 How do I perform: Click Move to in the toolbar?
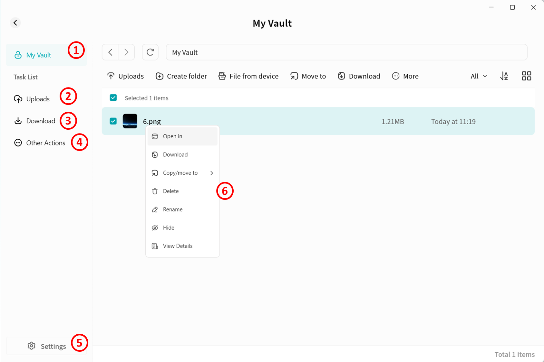point(308,76)
